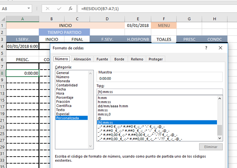This screenshot has width=237, height=168.
Task: Go to the Borde tab
Action: pyautogui.click(x=119, y=59)
